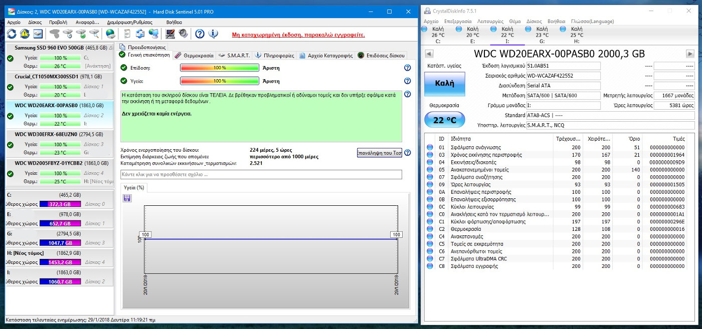Switch to the Αρχείο Καταγραφής tab
The image size is (702, 329).
326,56
